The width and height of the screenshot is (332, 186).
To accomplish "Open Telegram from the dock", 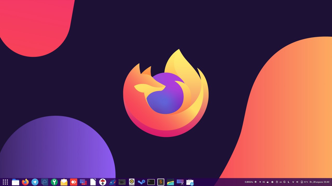I will 35,182.
